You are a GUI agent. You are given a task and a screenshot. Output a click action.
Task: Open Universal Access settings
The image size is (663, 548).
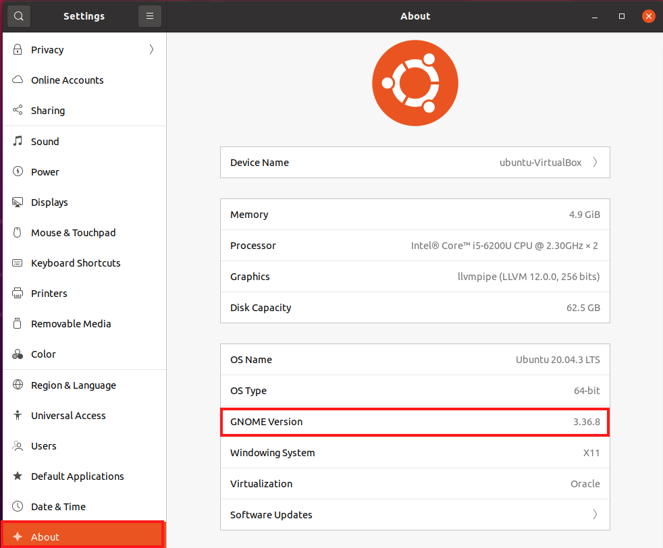84,415
